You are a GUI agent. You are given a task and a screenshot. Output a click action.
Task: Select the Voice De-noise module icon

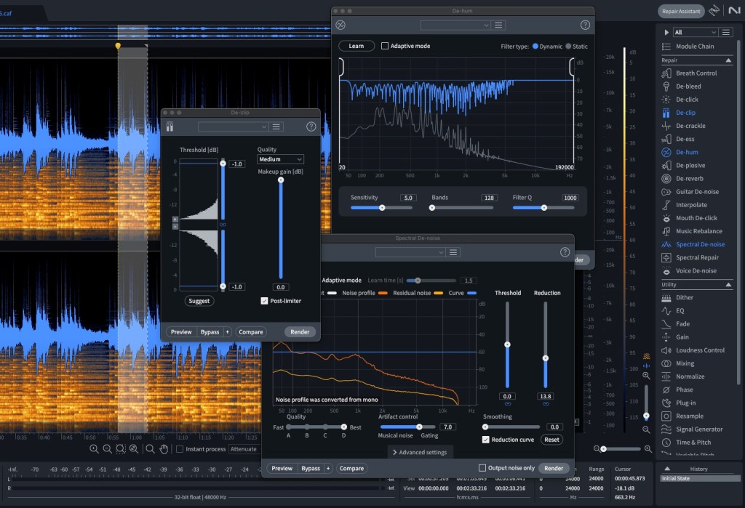click(666, 271)
